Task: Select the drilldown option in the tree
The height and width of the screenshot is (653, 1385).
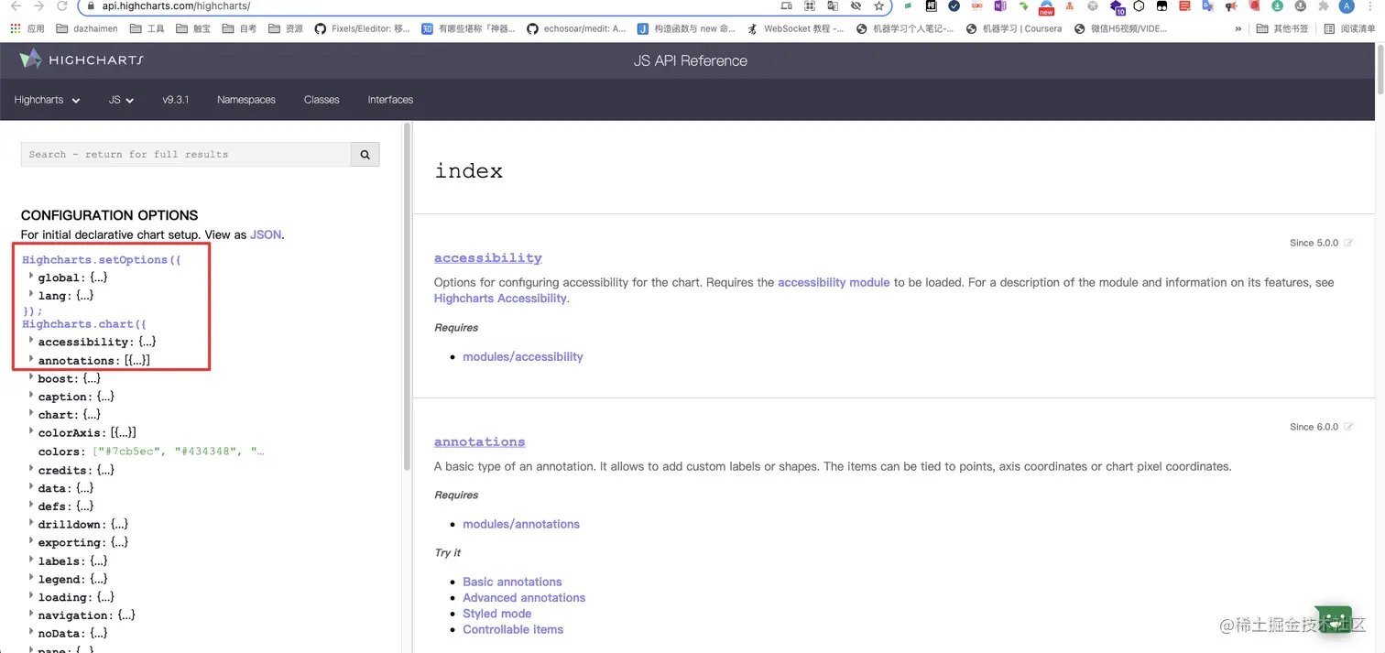Action: 70,525
